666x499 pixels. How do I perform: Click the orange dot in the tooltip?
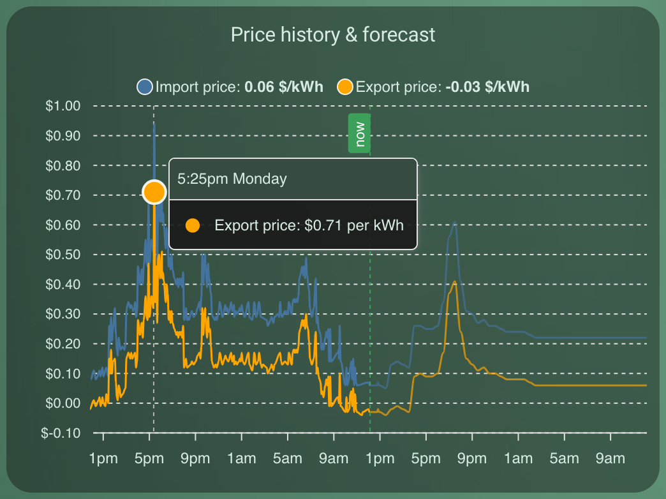click(192, 225)
